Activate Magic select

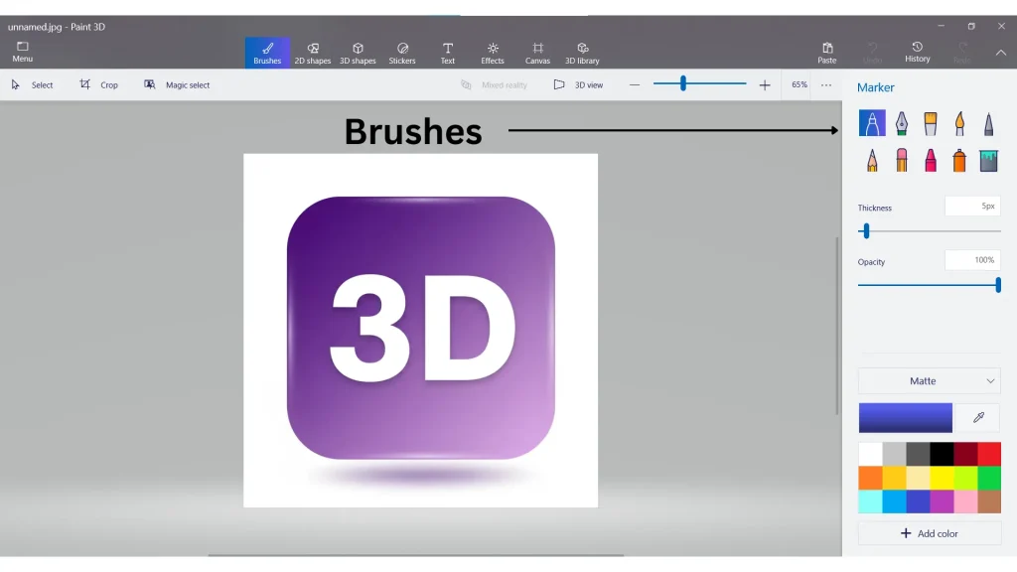point(177,84)
